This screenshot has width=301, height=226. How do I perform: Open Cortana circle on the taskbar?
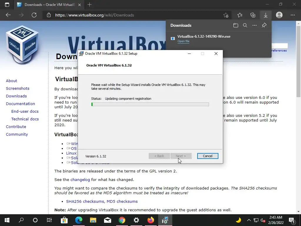35,220
